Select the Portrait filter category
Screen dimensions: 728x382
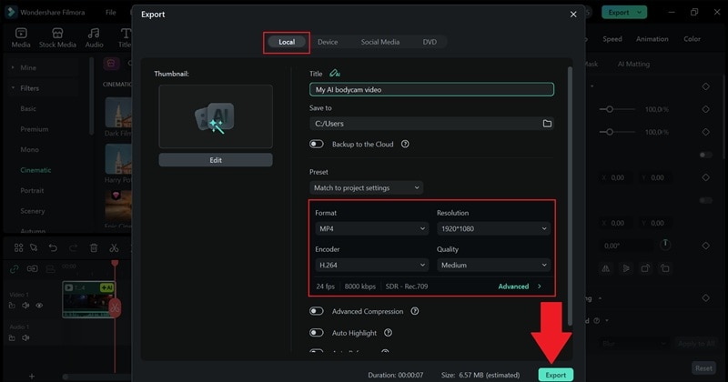(x=32, y=190)
